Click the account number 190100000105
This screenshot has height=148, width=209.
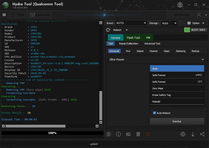pyautogui.click(x=182, y=15)
